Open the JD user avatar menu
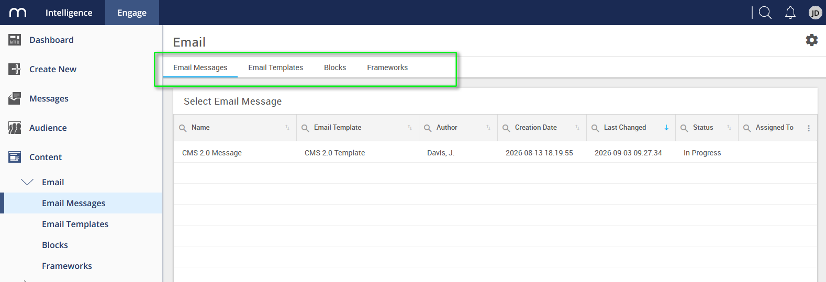The image size is (826, 282). coord(815,13)
